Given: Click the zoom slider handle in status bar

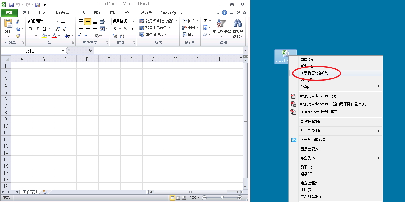Looking at the screenshot, I should 222,198.
